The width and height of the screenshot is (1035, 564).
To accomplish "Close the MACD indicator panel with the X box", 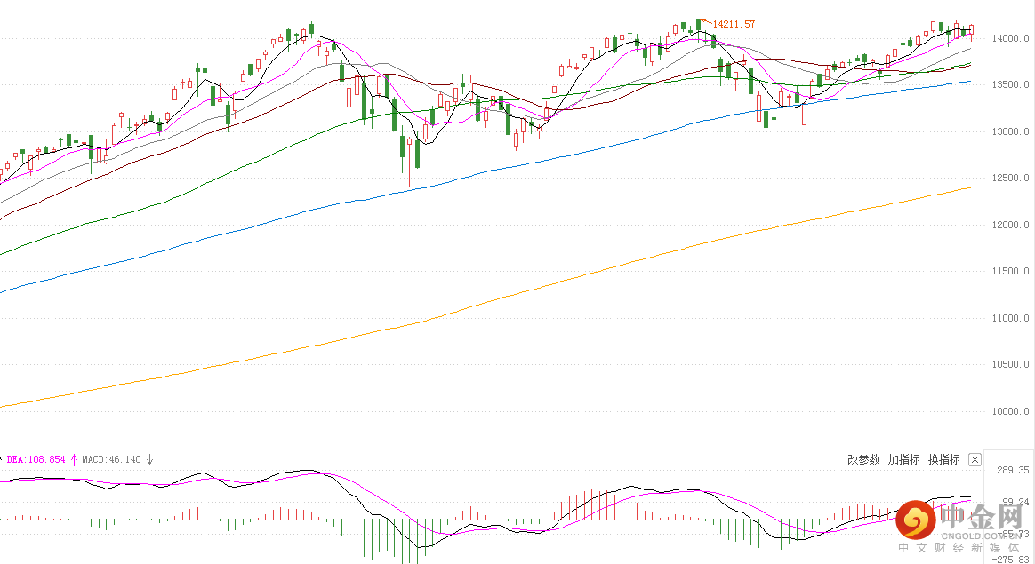I will tap(975, 460).
